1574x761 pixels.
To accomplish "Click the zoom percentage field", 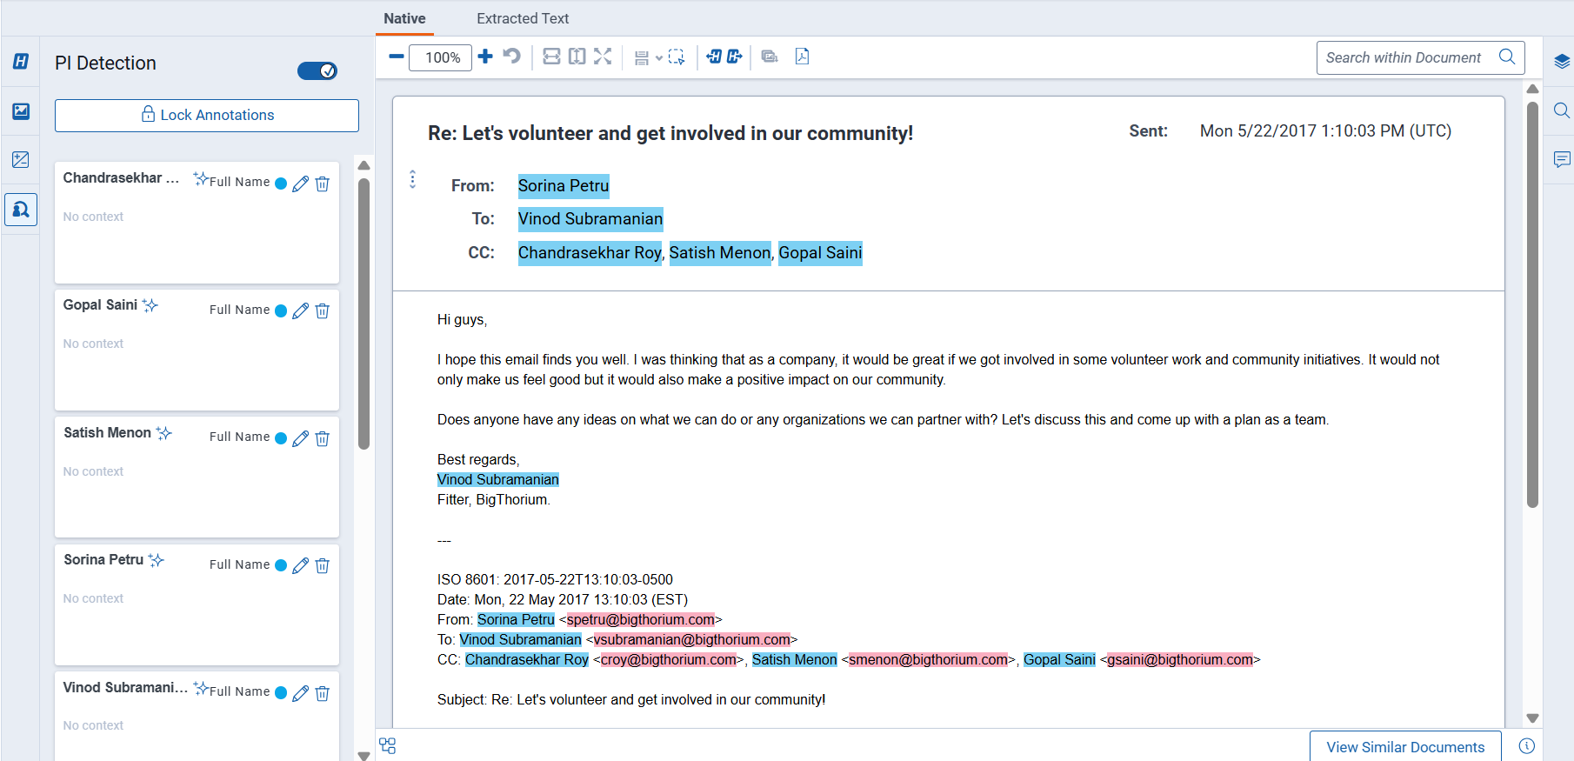I will pyautogui.click(x=443, y=57).
